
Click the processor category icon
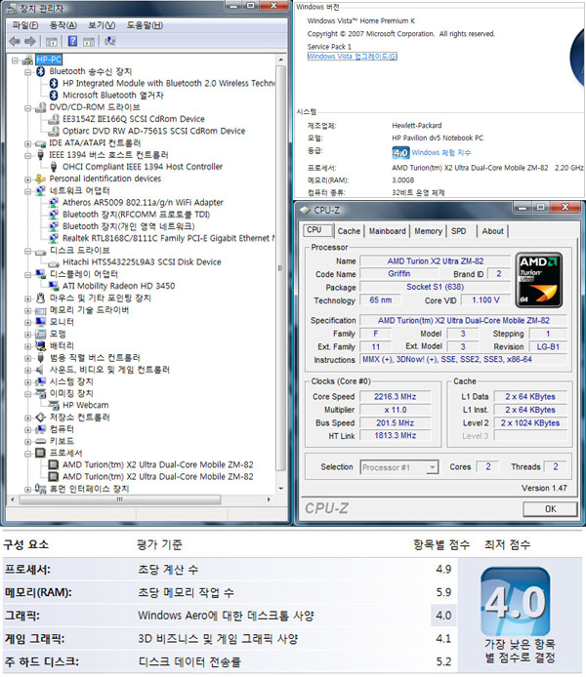coord(41,453)
